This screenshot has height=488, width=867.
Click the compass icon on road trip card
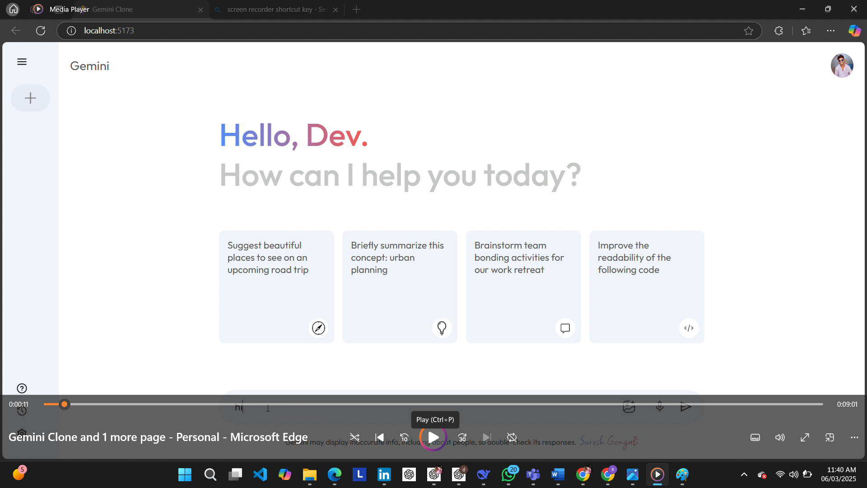pyautogui.click(x=318, y=328)
